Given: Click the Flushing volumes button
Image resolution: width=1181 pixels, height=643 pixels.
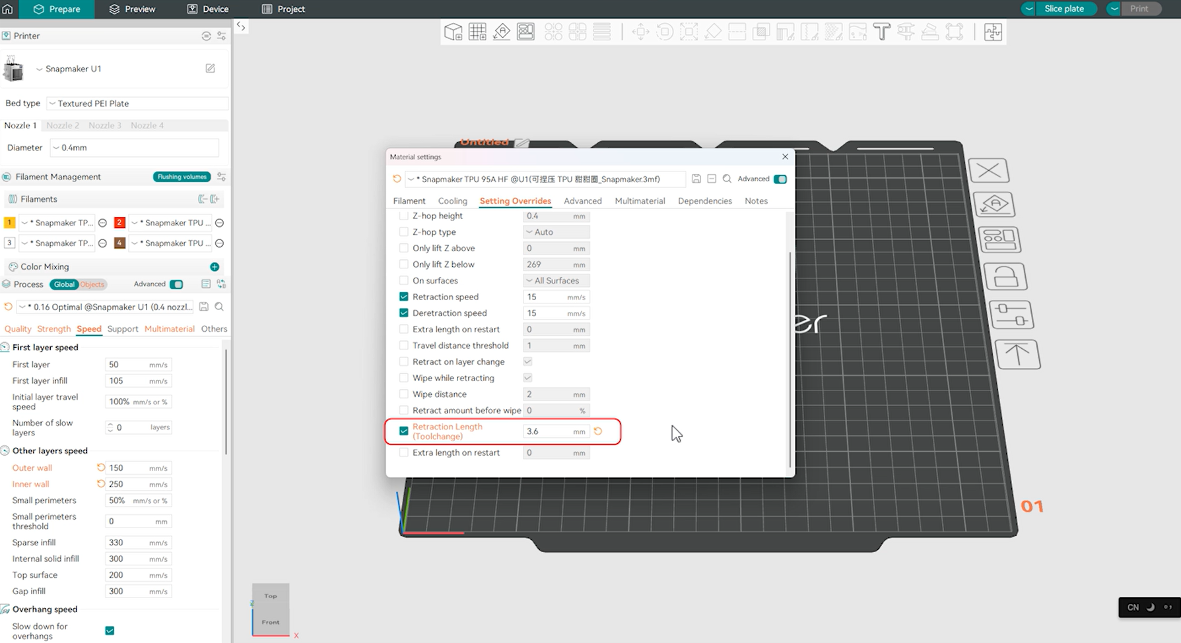Looking at the screenshot, I should (x=182, y=177).
